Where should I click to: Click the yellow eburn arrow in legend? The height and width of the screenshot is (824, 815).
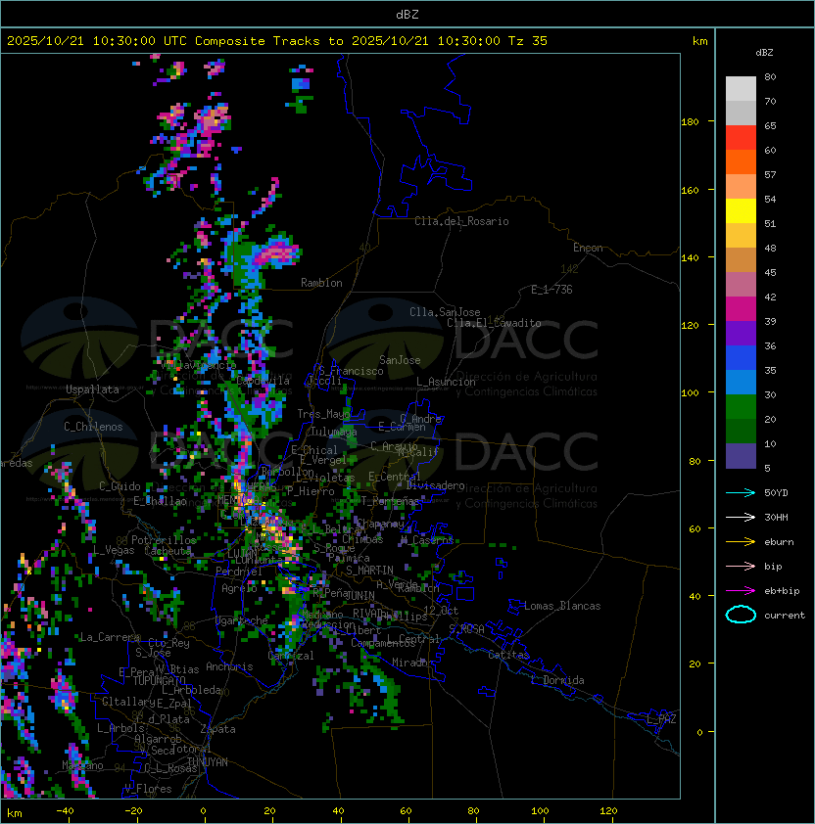pyautogui.click(x=741, y=542)
